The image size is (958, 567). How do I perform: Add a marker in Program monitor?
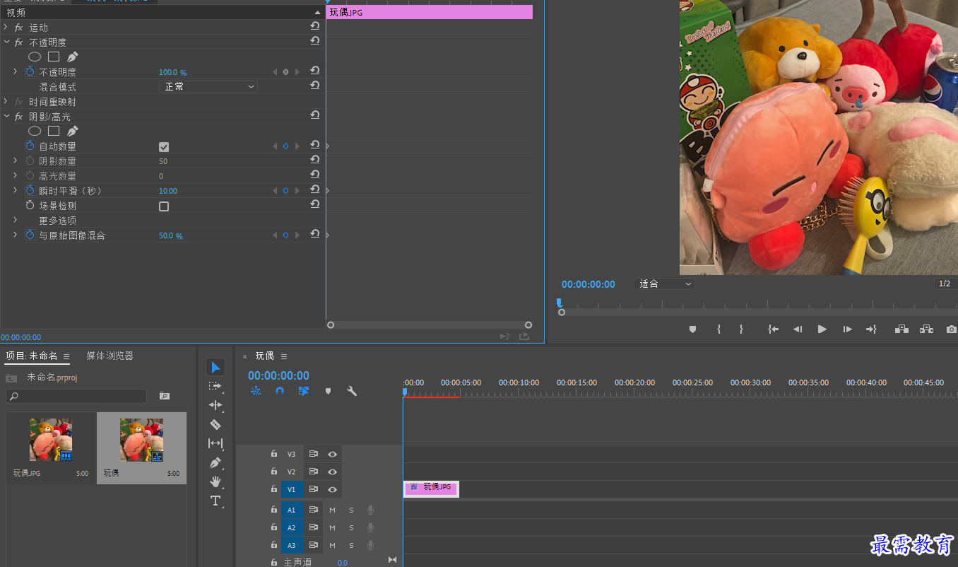(x=692, y=329)
